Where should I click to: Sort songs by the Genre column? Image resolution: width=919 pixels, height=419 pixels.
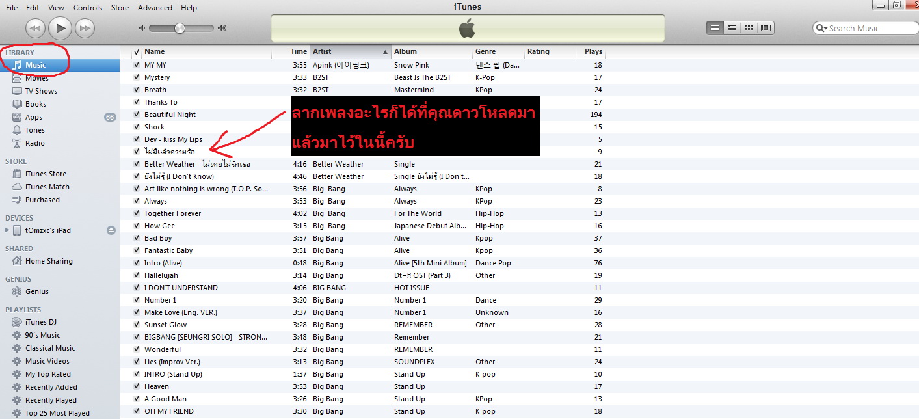pyautogui.click(x=498, y=51)
